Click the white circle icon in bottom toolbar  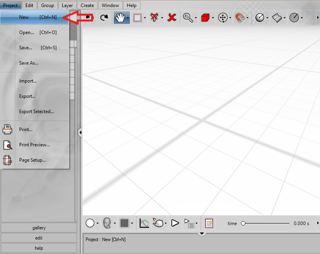tap(90, 223)
